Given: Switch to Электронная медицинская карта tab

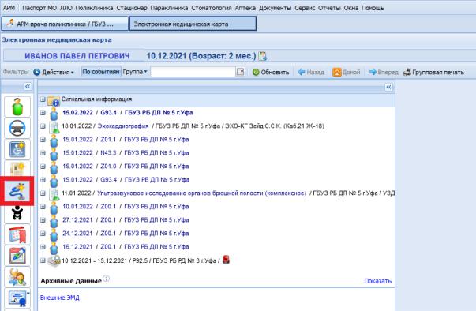Looking at the screenshot, I should click(193, 24).
